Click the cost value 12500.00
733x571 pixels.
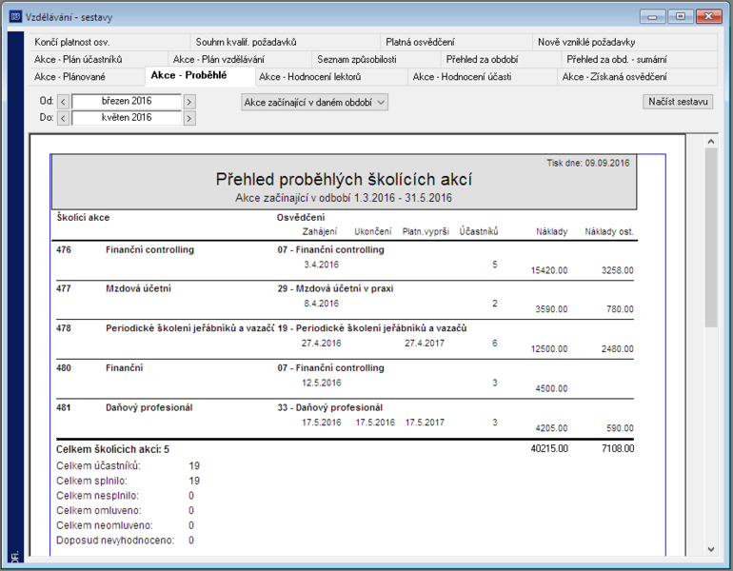[x=549, y=349]
